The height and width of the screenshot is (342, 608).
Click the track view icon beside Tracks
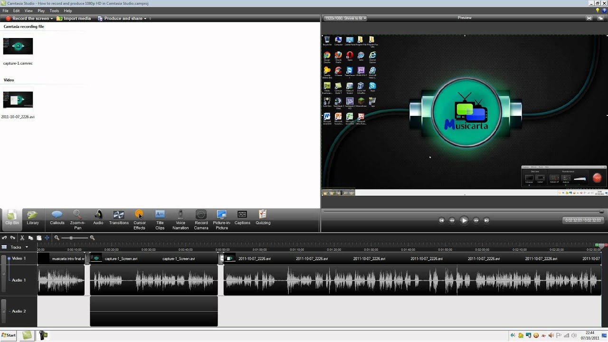(4, 247)
